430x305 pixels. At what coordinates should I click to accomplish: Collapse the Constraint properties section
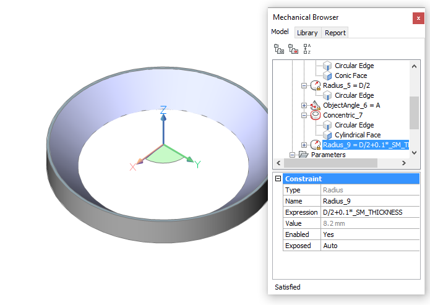pyautogui.click(x=278, y=179)
